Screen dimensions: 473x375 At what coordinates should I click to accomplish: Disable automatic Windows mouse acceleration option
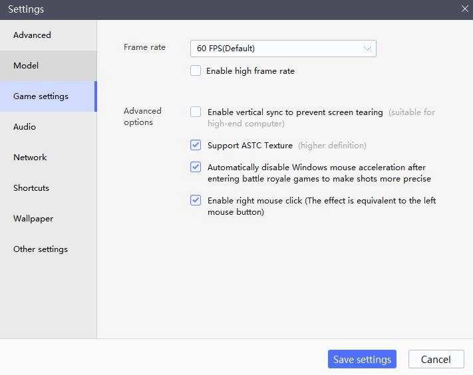(x=196, y=167)
